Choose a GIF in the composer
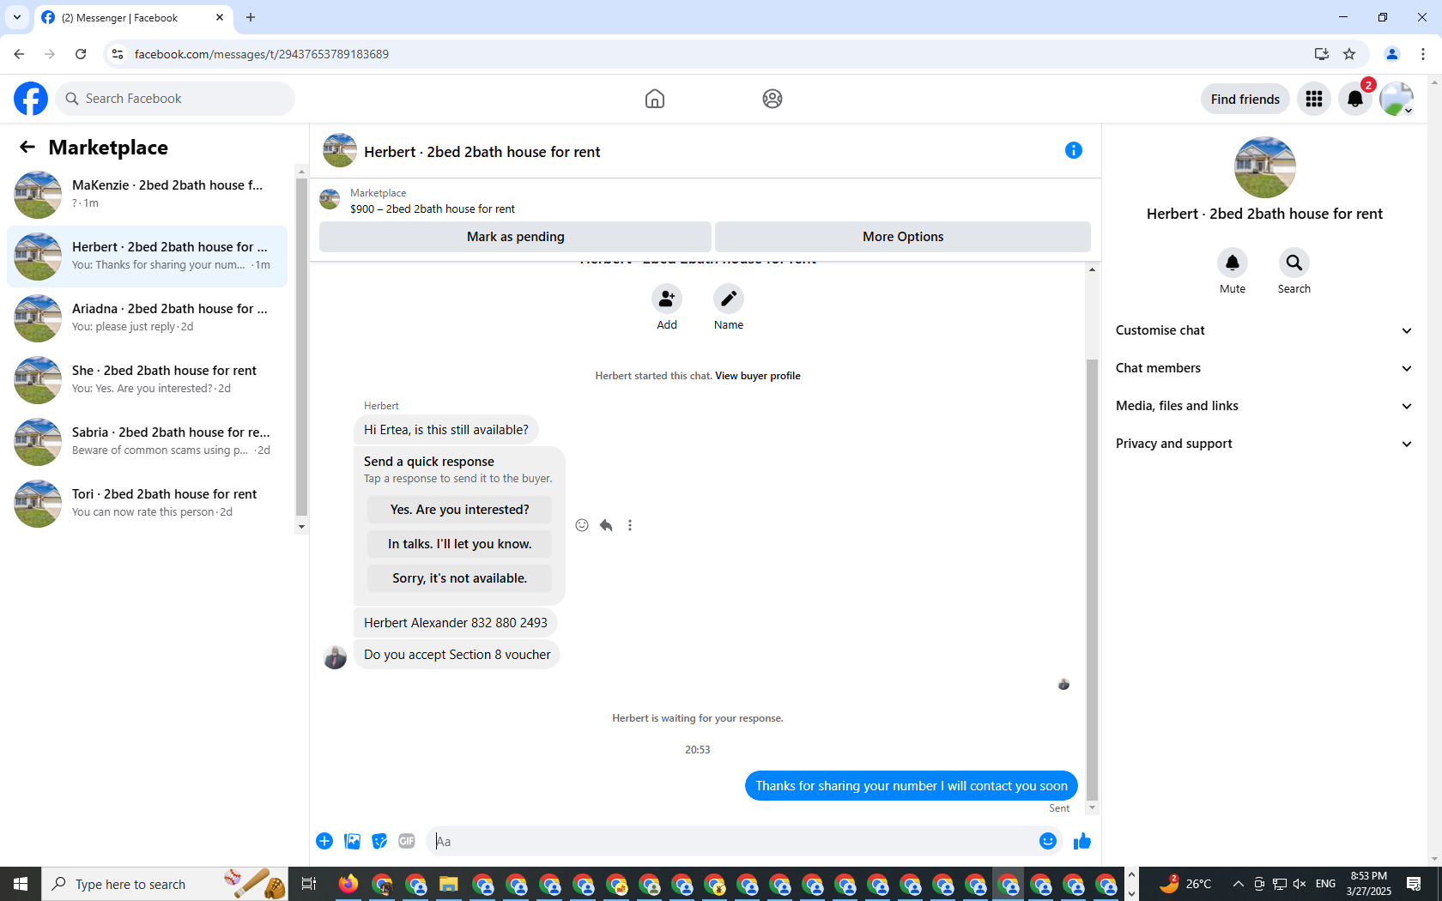This screenshot has height=901, width=1442. pos(407,841)
